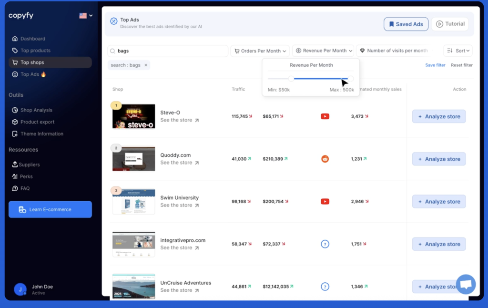
Task: Click the John Doe profile avatar
Action: tap(20, 289)
